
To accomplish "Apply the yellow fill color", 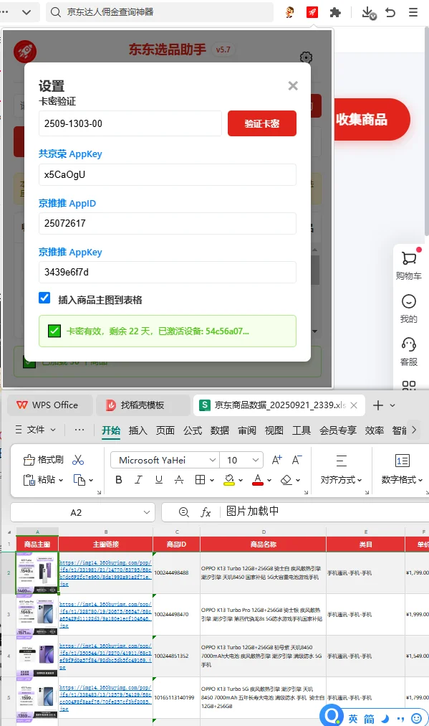I will [229, 480].
